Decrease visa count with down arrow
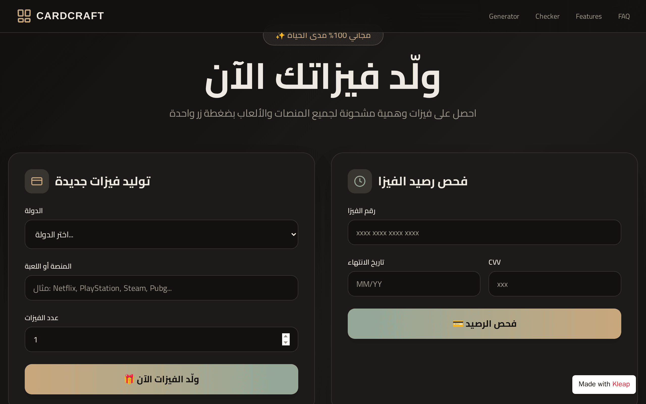 coord(286,343)
